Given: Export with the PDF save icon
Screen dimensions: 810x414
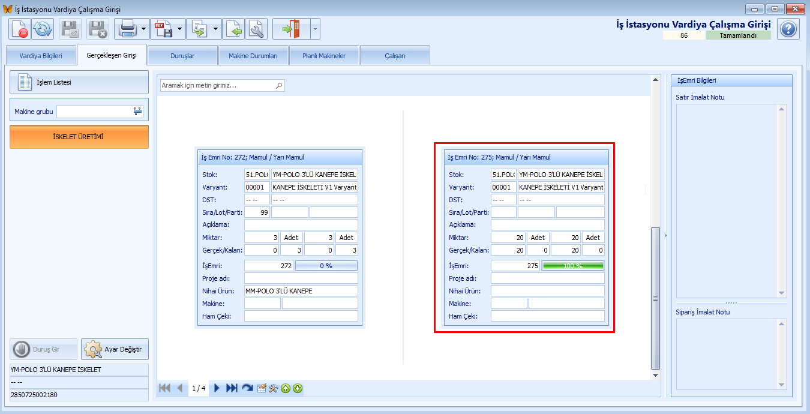Looking at the screenshot, I should pos(163,29).
